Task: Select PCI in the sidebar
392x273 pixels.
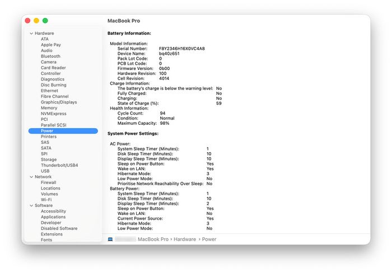Action: tap(44, 119)
